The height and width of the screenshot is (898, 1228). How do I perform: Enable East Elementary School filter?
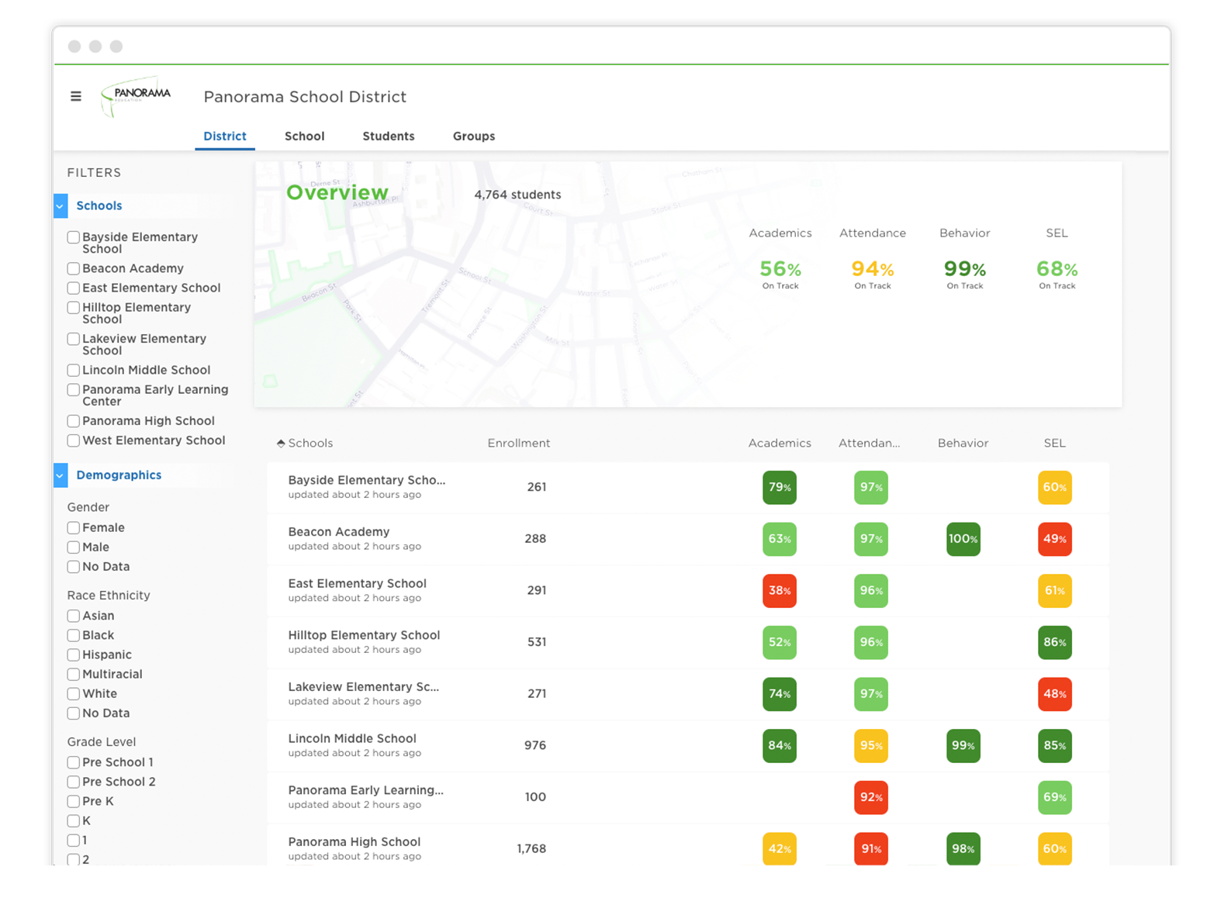pyautogui.click(x=74, y=288)
